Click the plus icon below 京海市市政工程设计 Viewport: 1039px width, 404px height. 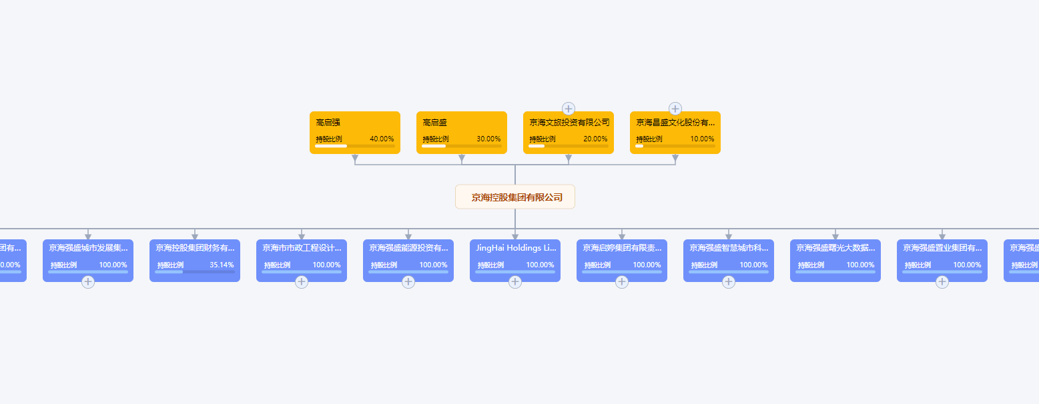click(x=301, y=281)
